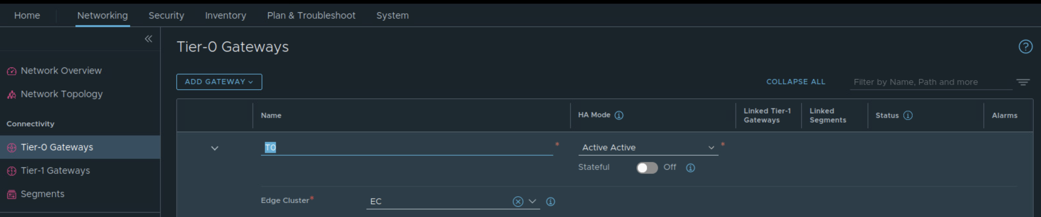Image resolution: width=1041 pixels, height=217 pixels.
Task: Focus the Filter by Name search field
Action: tap(930, 82)
